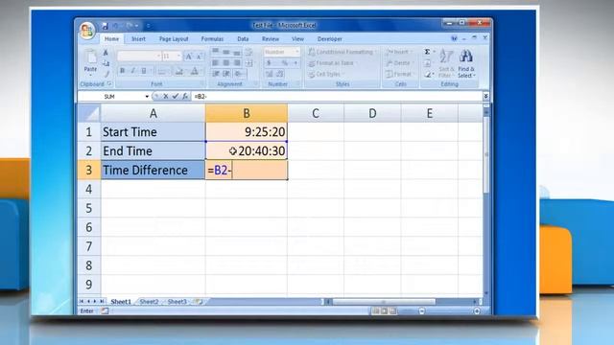The height and width of the screenshot is (345, 614).
Task: Click the Grow Font icon
Action: coord(188,57)
